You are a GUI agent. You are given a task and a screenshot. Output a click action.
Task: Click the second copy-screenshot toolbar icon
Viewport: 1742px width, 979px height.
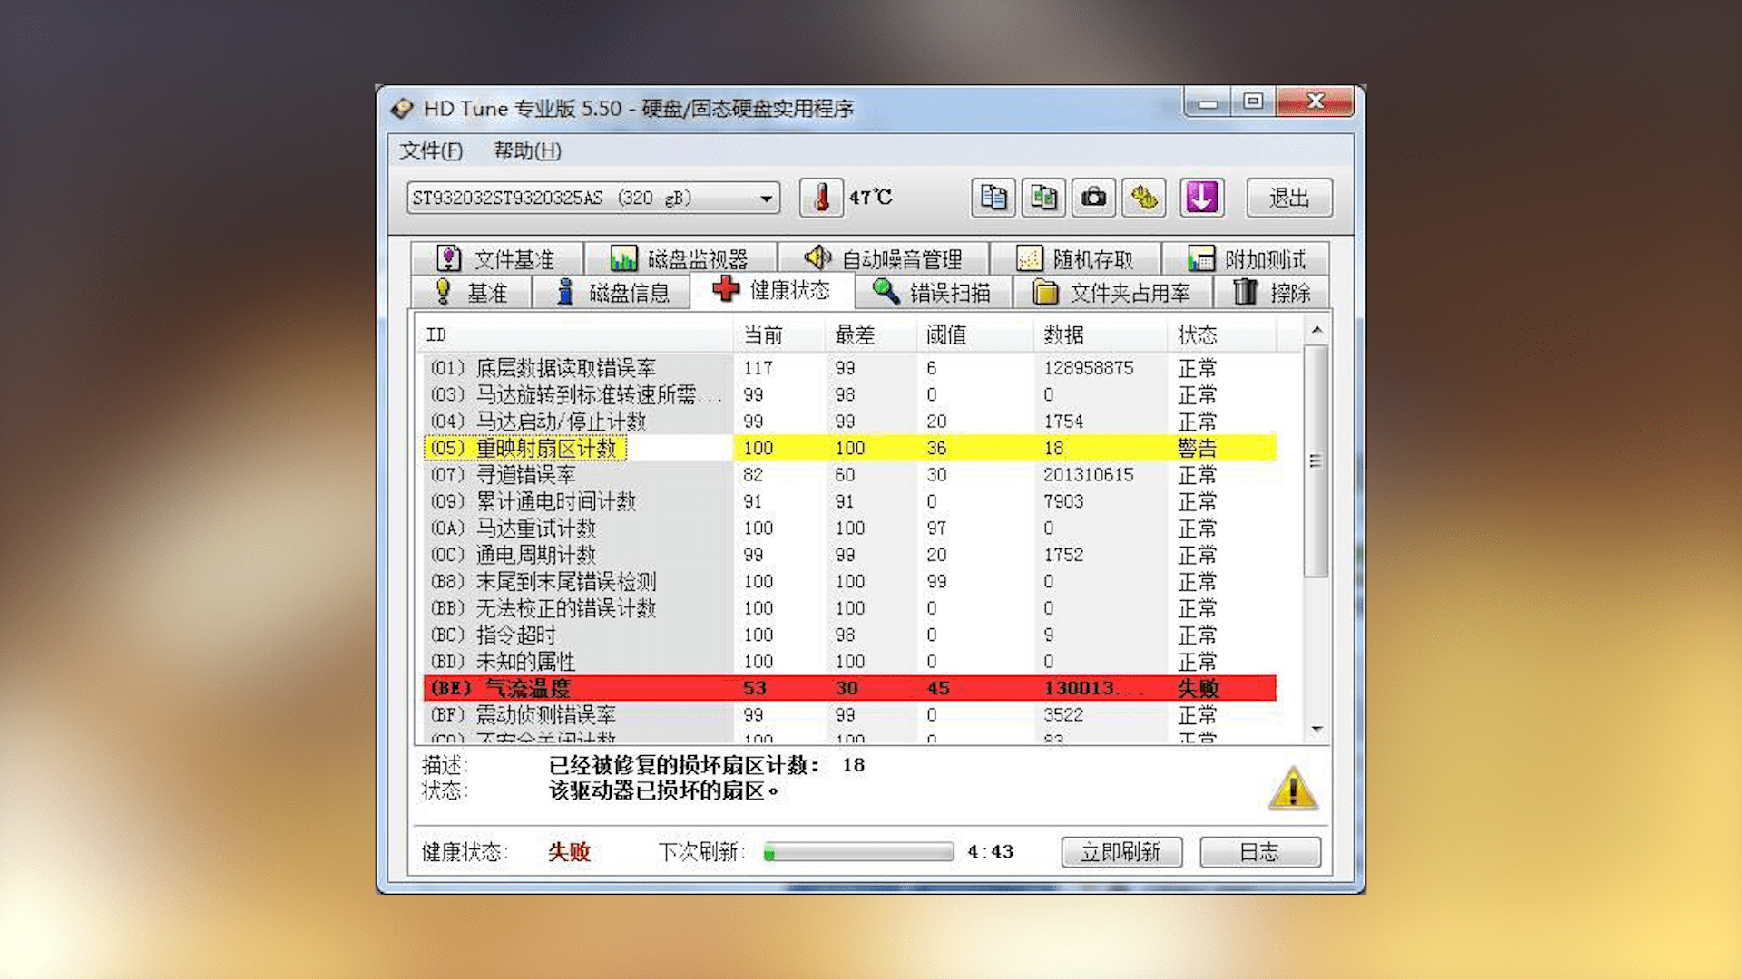click(x=1043, y=198)
